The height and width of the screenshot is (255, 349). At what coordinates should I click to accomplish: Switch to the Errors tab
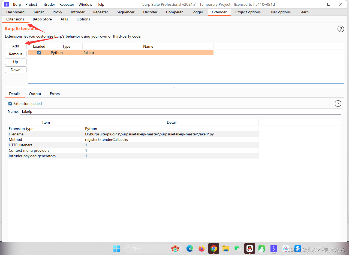pos(55,94)
